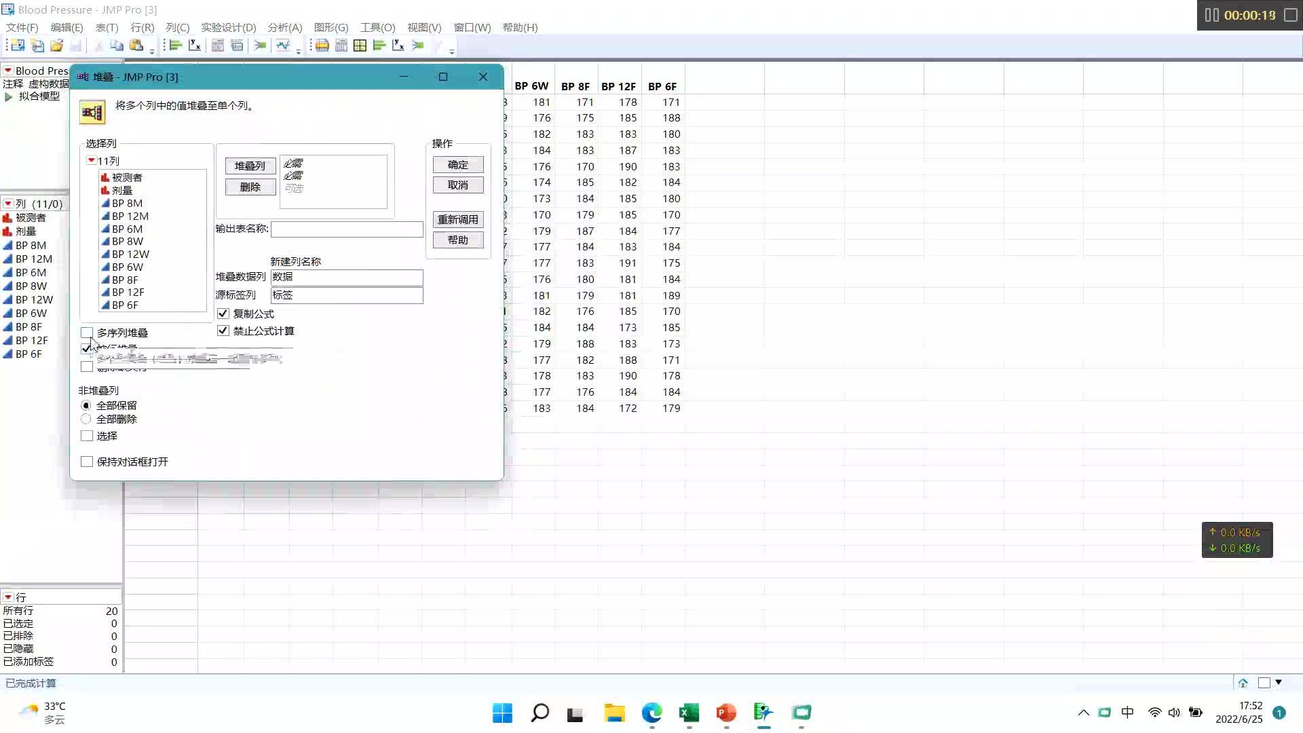1303x733 pixels.
Task: Click the 确定 button in the dialog
Action: (x=458, y=165)
